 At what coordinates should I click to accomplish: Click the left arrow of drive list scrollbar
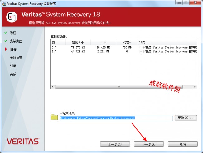[x=52, y=87]
